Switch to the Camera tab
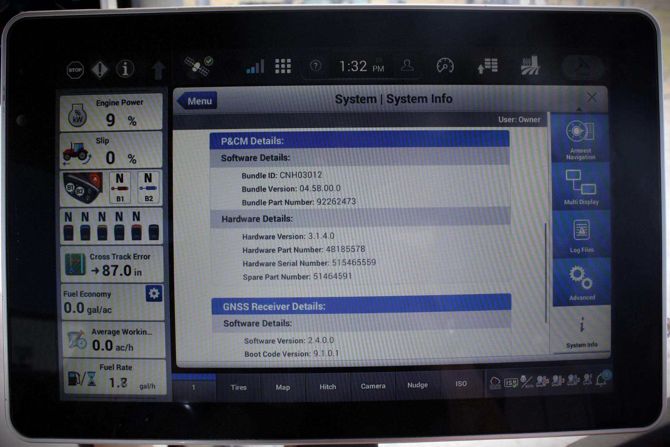The image size is (670, 447). (373, 386)
